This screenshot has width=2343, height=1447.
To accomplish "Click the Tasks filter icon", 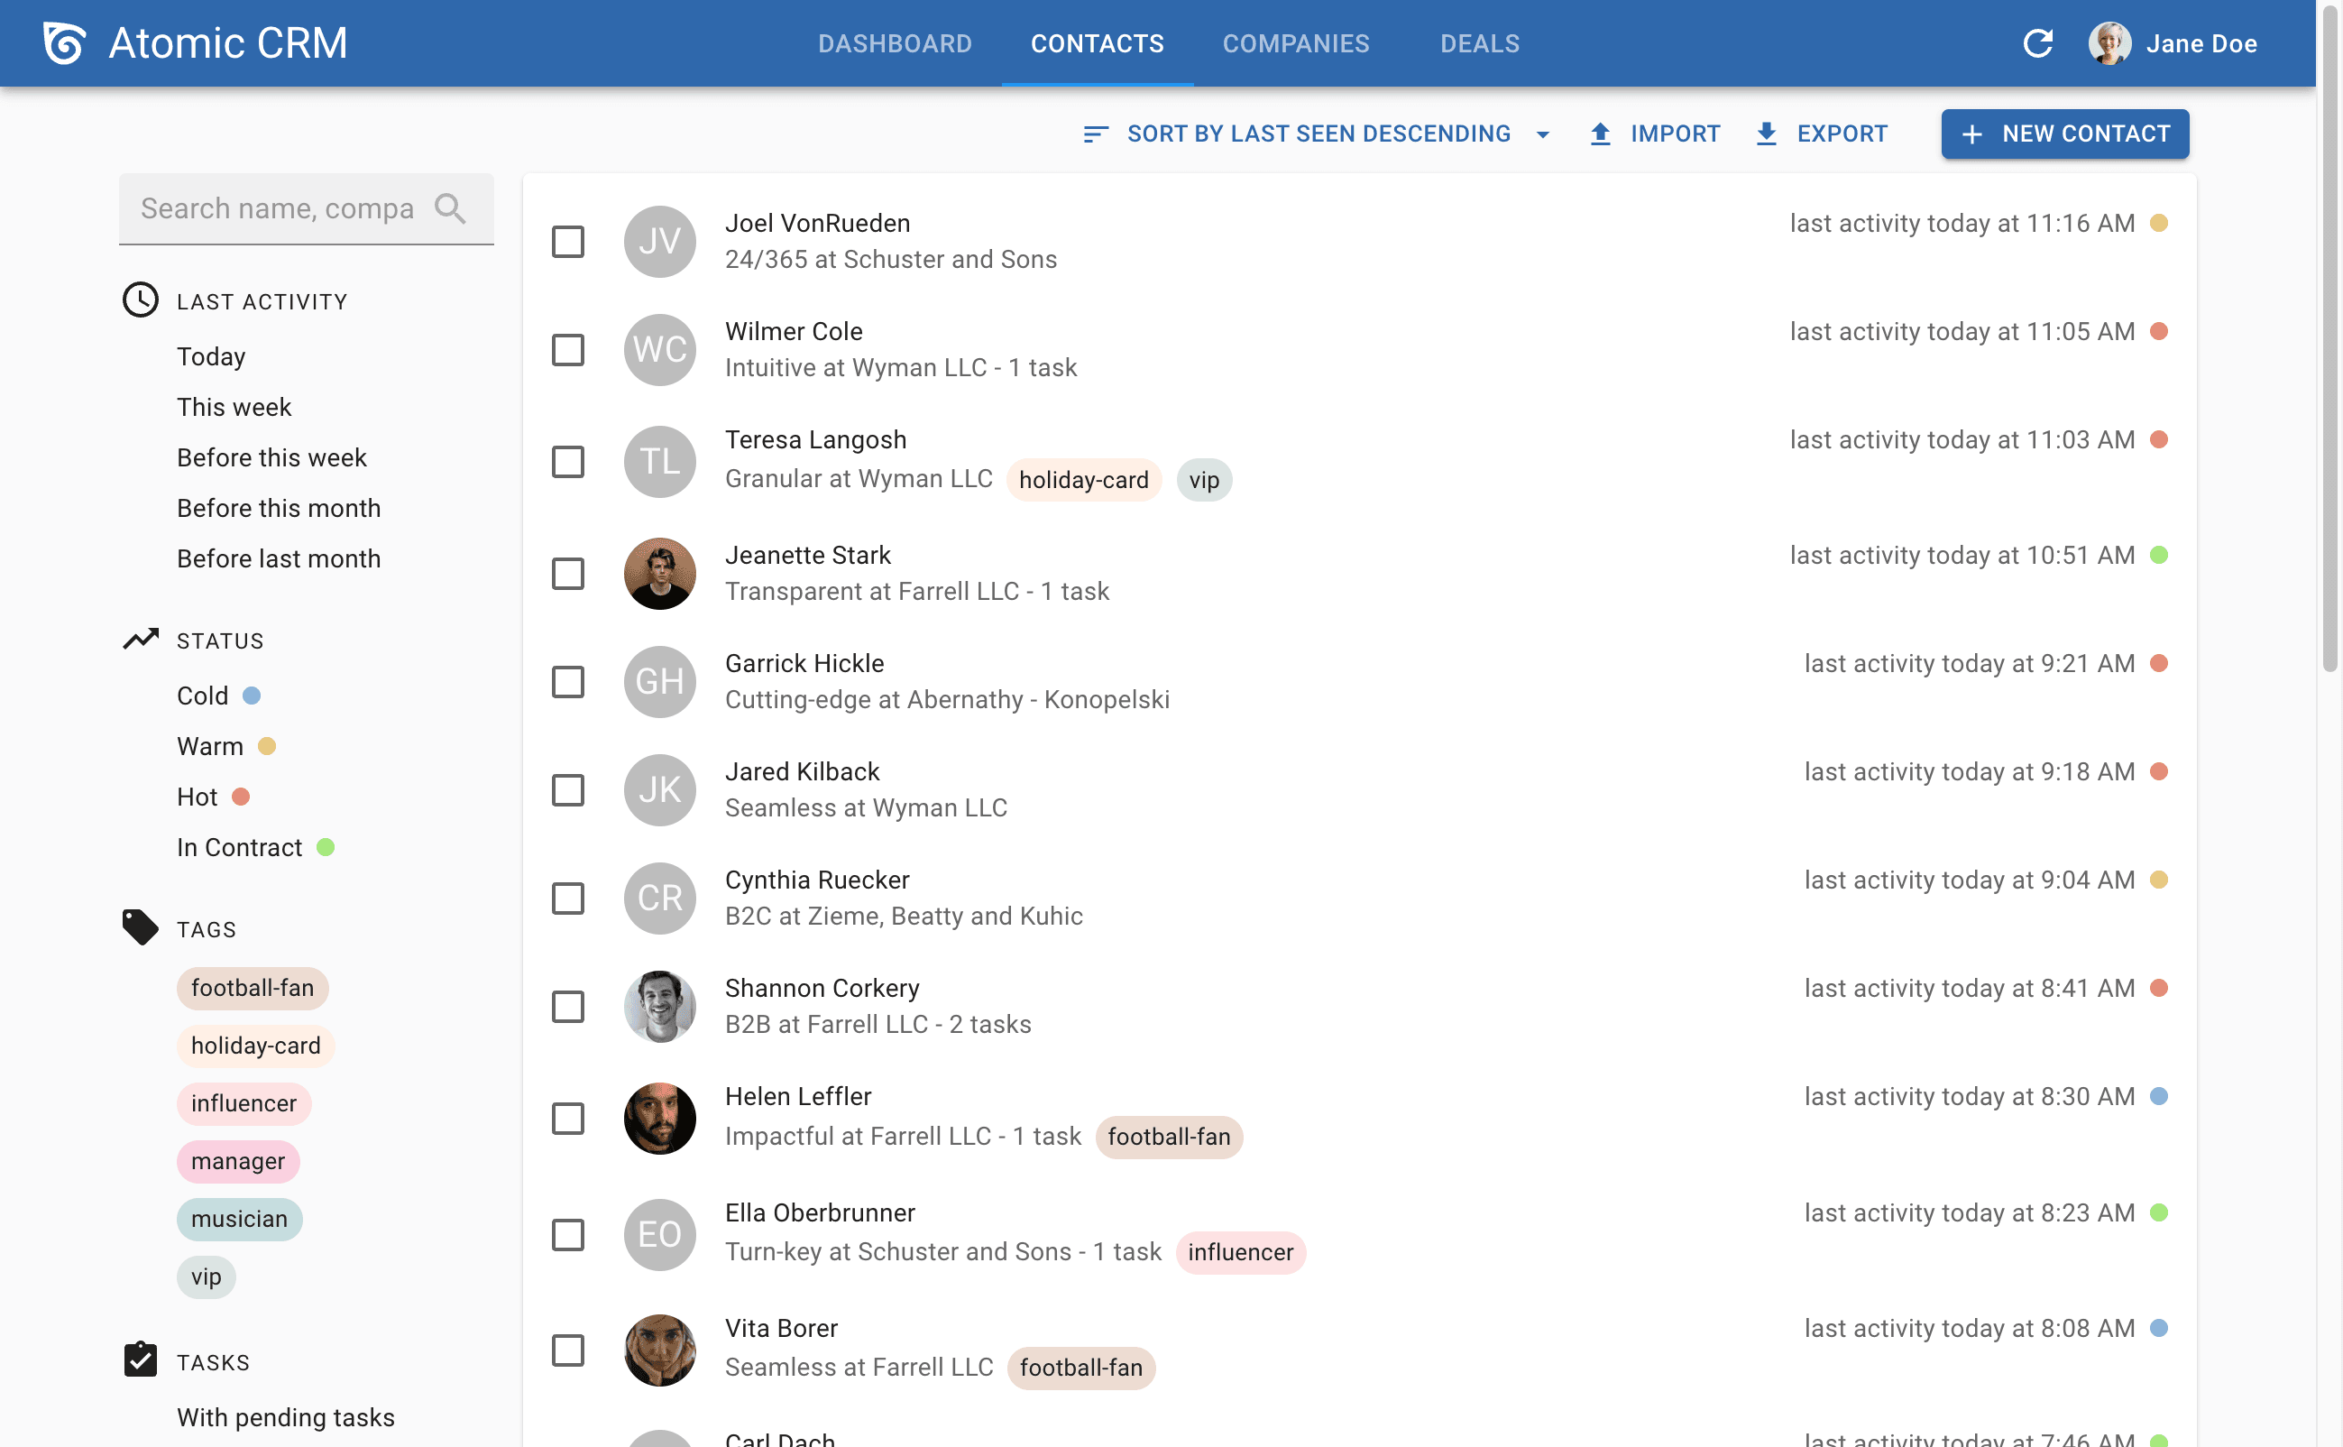I will point(139,1359).
